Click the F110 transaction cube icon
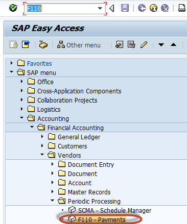Image resolution: width=187 pixels, height=224 pixels. pyautogui.click(x=72, y=219)
